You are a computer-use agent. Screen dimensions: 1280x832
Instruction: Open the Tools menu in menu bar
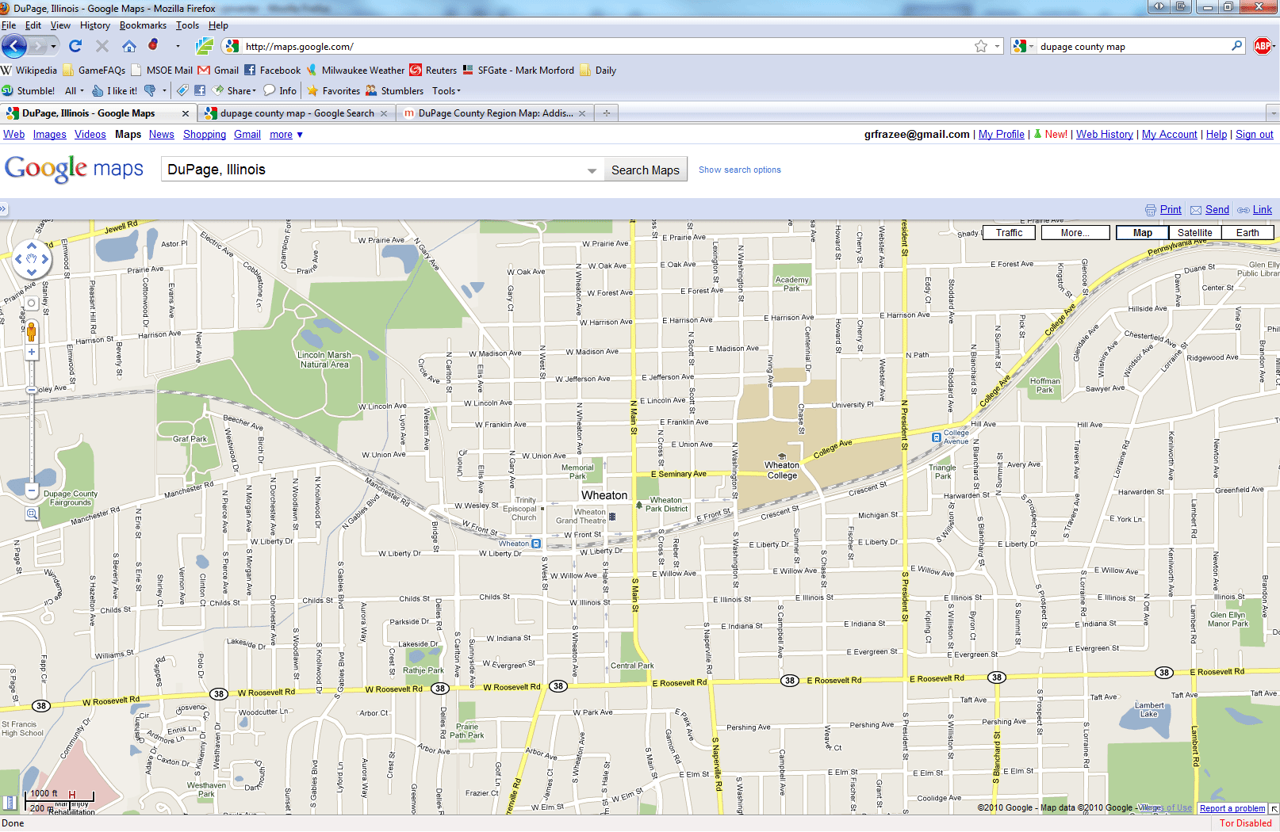(x=187, y=25)
